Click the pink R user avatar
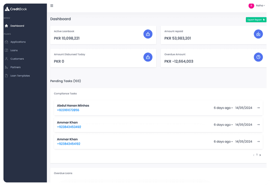 (x=251, y=5)
